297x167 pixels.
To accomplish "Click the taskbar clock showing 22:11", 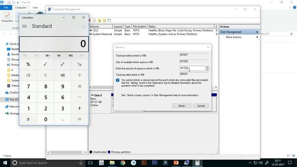I will pyautogui.click(x=278, y=163).
